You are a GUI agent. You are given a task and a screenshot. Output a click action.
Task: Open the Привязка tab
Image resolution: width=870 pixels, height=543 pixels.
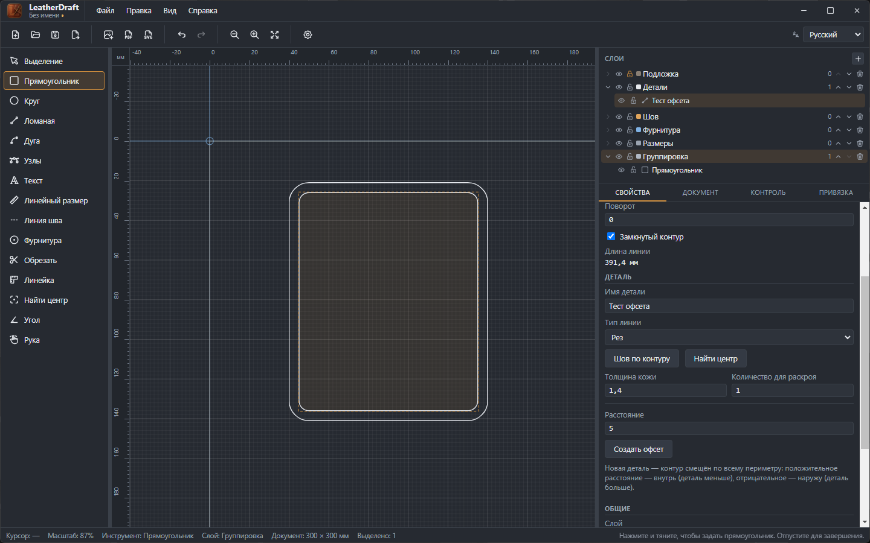pos(836,192)
